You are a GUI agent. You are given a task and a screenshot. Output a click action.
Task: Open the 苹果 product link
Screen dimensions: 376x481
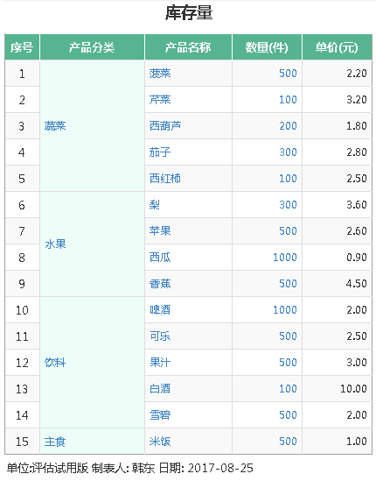(160, 231)
